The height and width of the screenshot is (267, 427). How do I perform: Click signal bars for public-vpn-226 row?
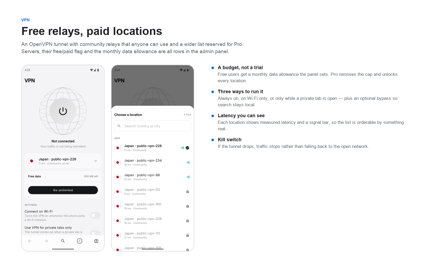[183, 148]
